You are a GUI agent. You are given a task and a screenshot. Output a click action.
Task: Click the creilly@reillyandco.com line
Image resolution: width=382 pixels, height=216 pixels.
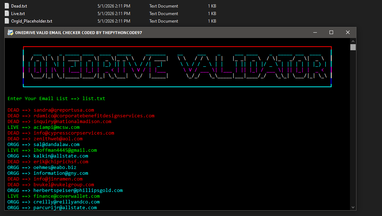54,202
